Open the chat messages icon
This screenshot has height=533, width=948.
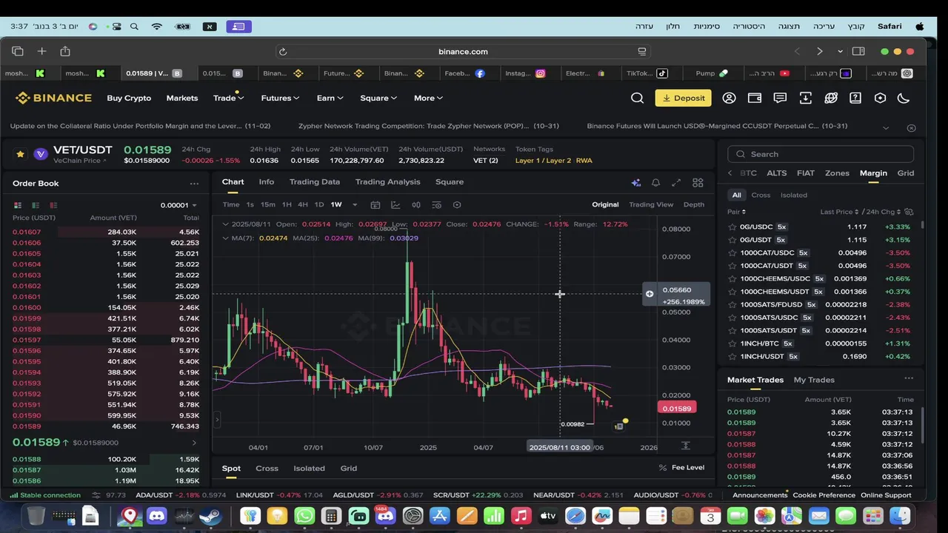tap(780, 98)
